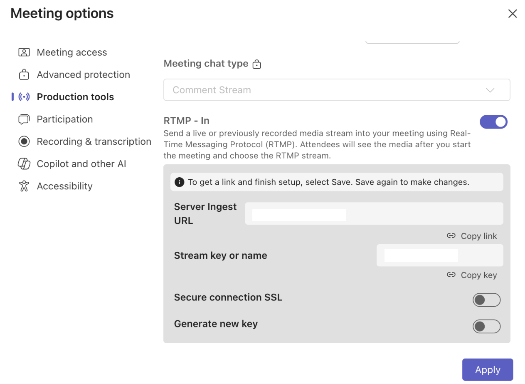Click the Meeting access sidebar icon

coord(24,52)
